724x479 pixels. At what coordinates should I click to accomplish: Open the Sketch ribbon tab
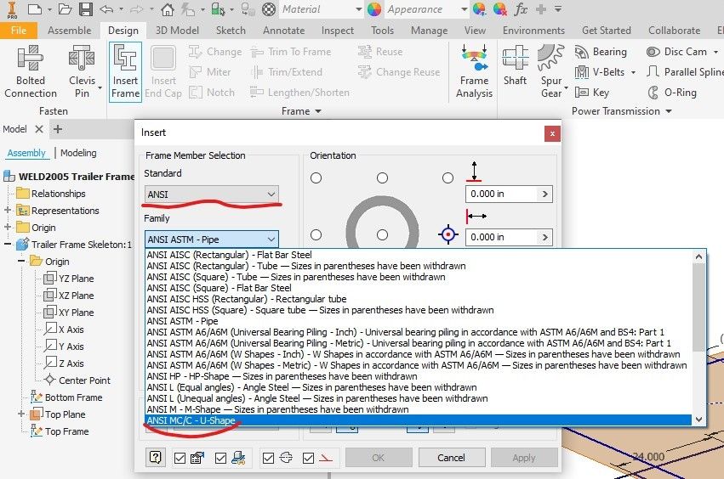click(231, 31)
